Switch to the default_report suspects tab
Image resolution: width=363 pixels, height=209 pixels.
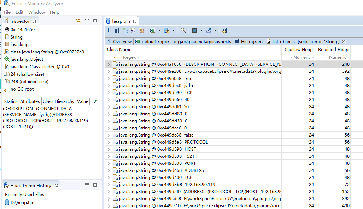183,41
